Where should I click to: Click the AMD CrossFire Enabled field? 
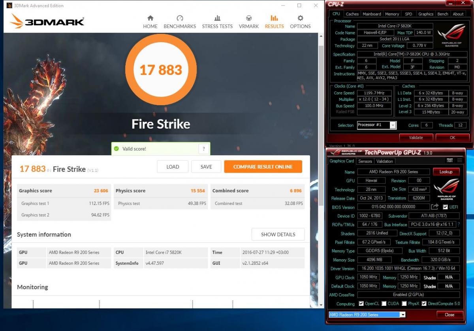click(408, 295)
